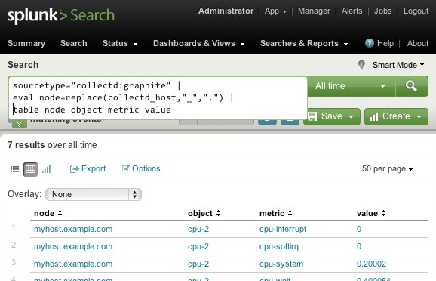
Task: Click the About link
Action: coord(418,44)
